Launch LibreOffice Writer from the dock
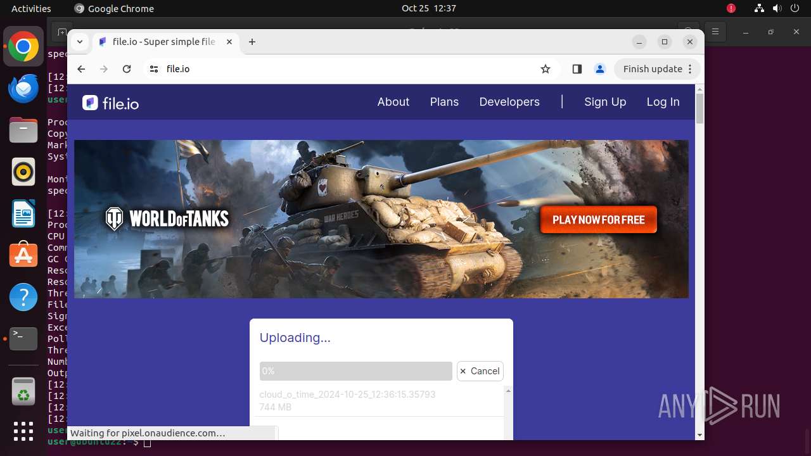The image size is (811, 456). click(x=23, y=213)
